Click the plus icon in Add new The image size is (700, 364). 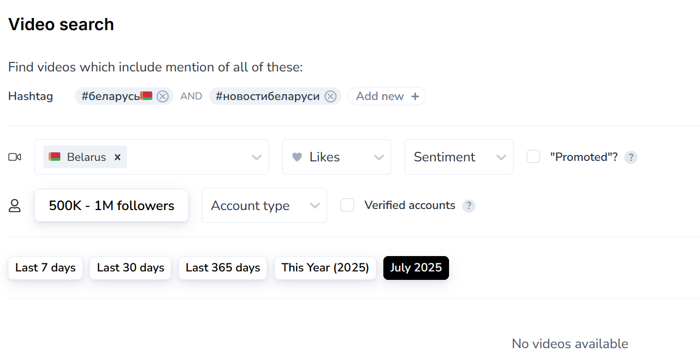click(x=415, y=96)
